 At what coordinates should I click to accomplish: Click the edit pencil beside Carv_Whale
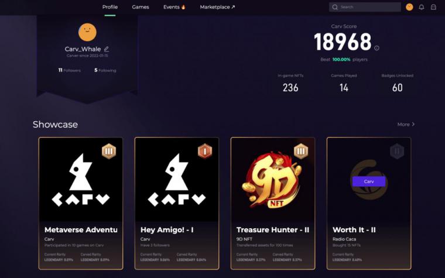(x=107, y=49)
